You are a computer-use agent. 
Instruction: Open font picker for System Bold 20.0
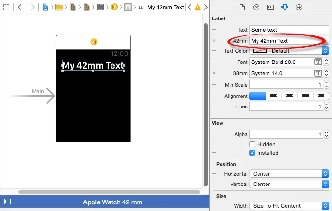318,62
